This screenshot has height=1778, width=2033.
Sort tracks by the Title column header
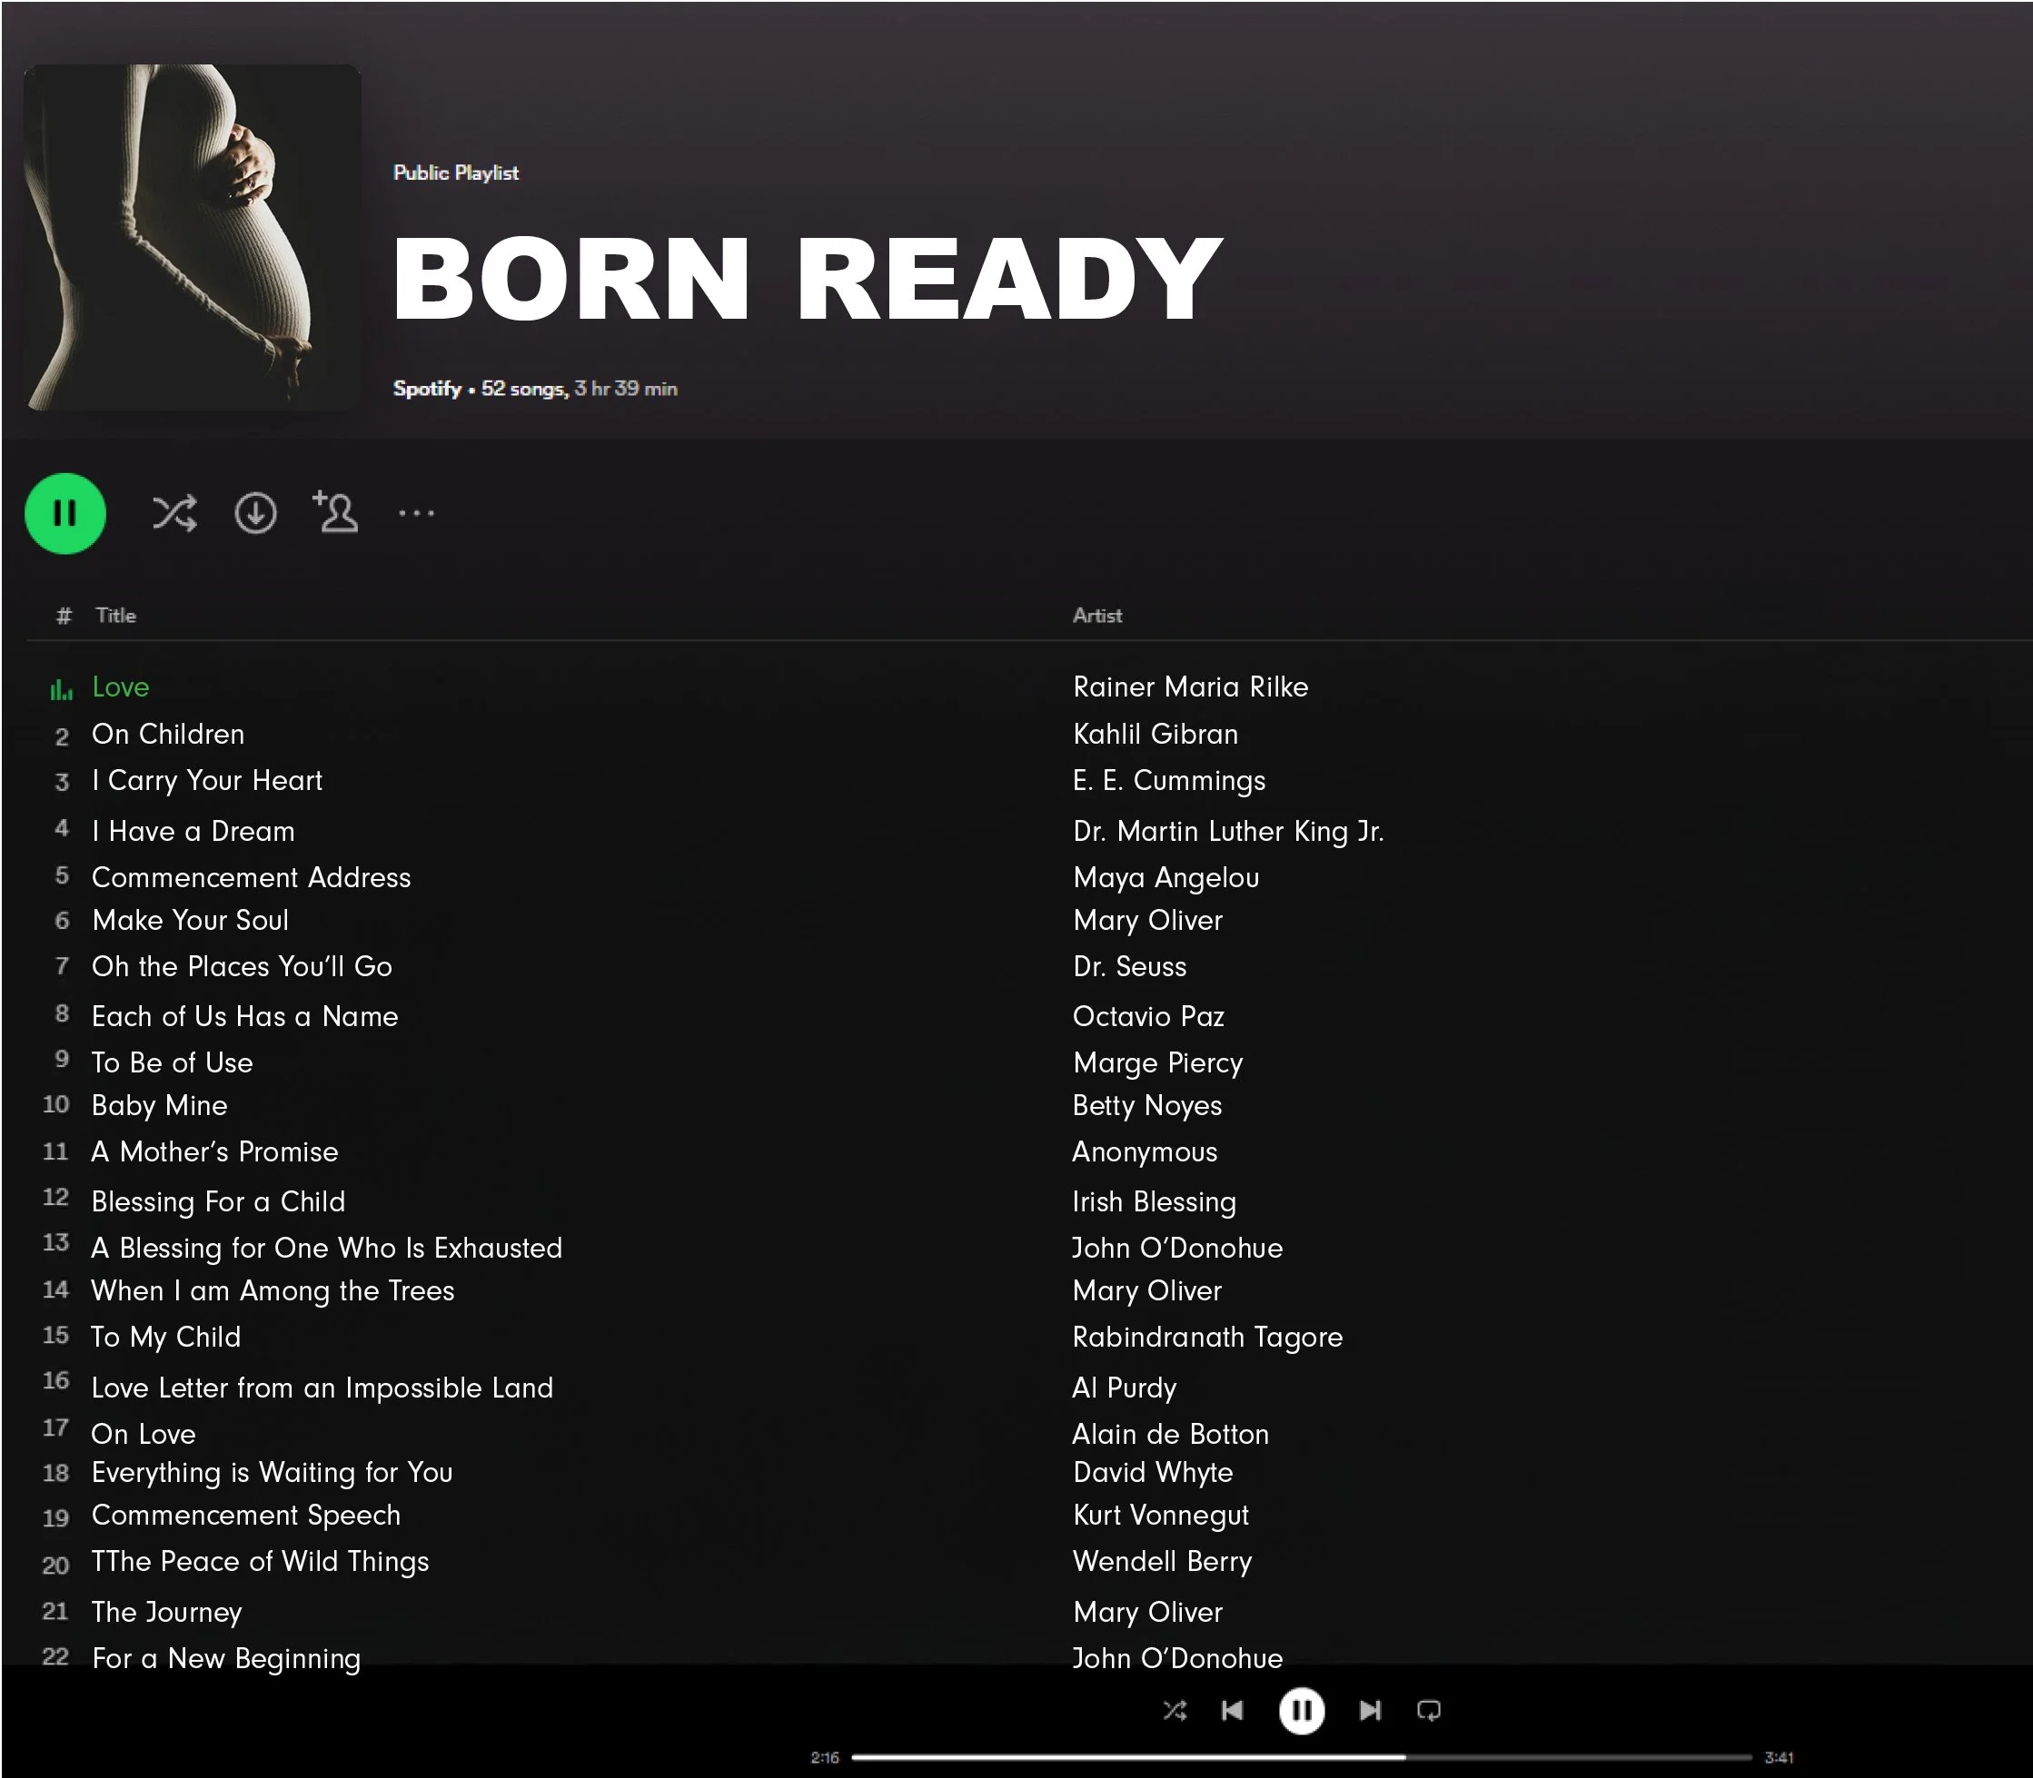tap(115, 615)
